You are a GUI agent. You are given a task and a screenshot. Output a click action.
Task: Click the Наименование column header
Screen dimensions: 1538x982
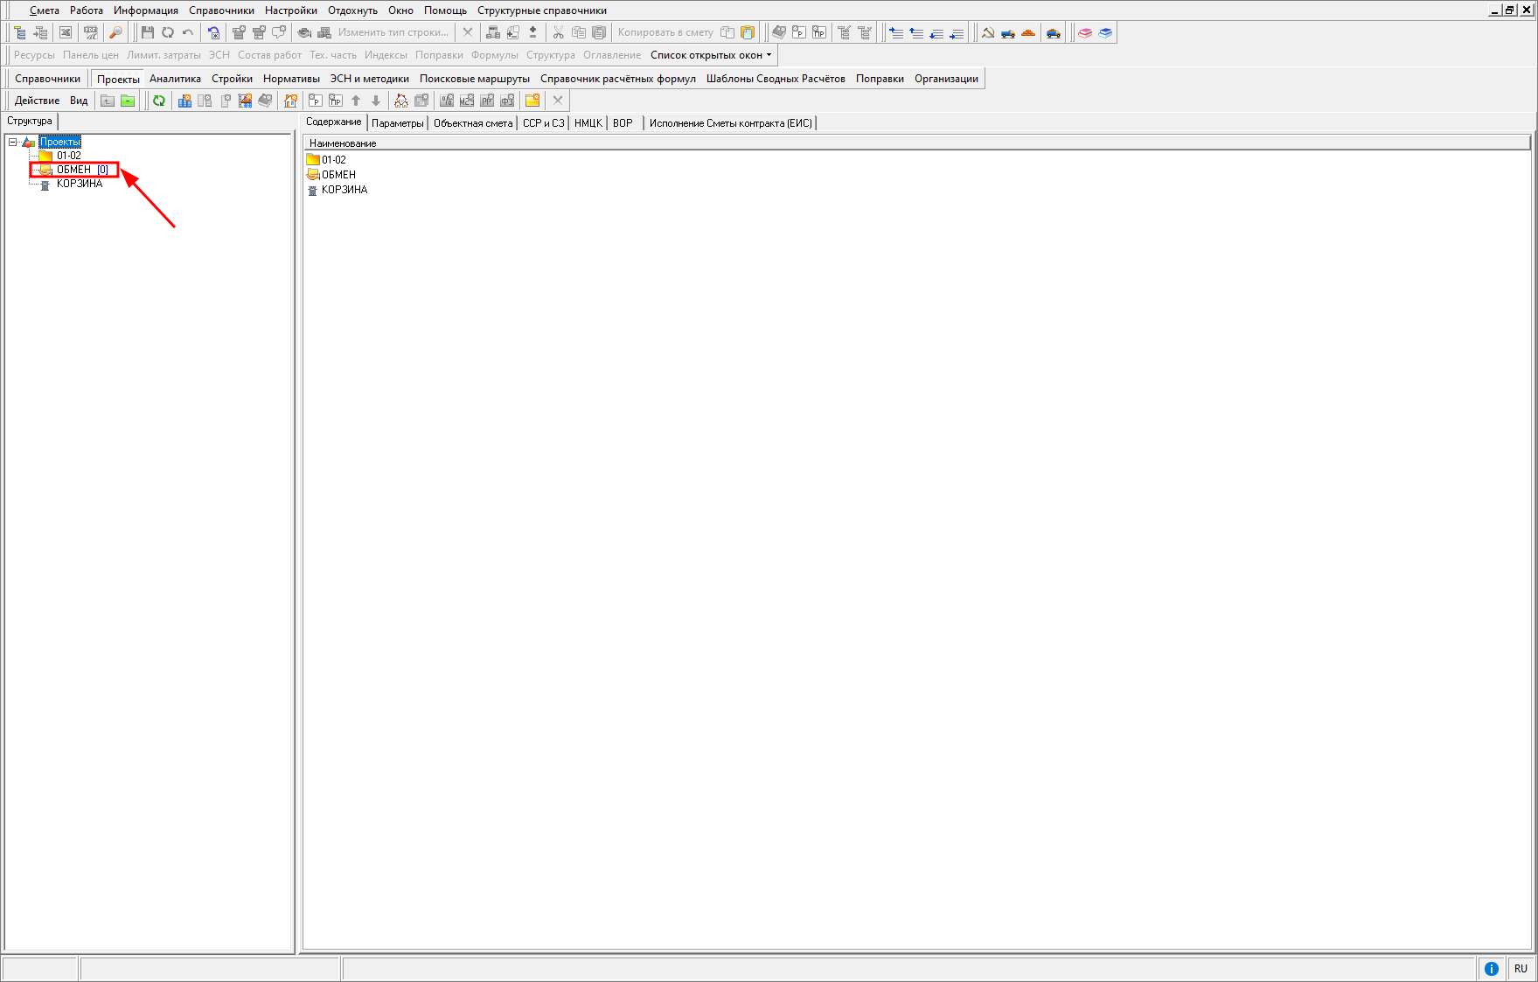tap(917, 143)
